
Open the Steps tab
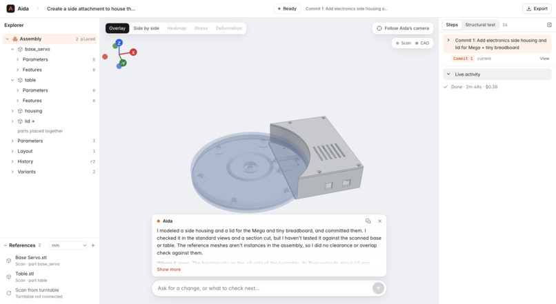tap(452, 25)
